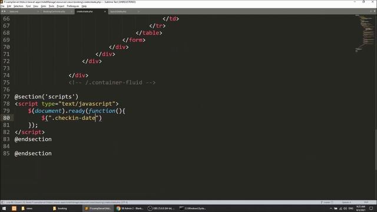Viewport: 377px width, 212px height.
Task: Click the tab history back arrow
Action: click(2, 11)
